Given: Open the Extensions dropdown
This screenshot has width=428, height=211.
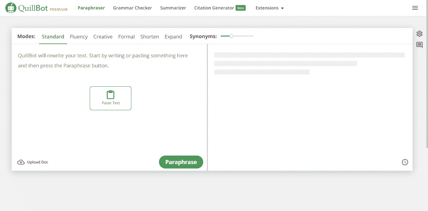Looking at the screenshot, I should [x=270, y=8].
